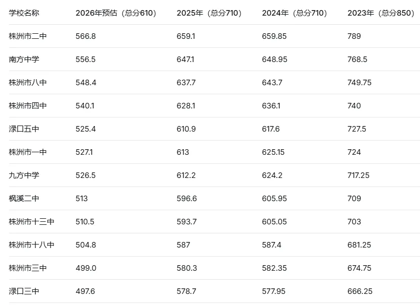Select the 株洲市三中 school name
The width and height of the screenshot is (420, 305).
click(x=28, y=268)
